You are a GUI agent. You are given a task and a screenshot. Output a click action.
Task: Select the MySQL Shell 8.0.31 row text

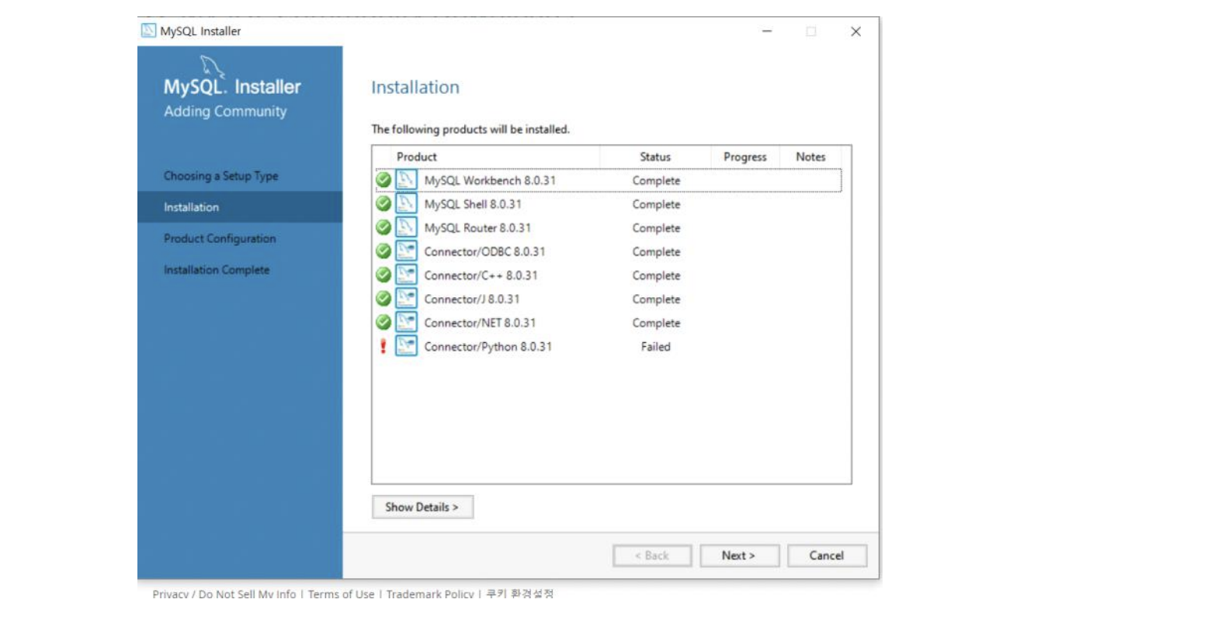point(473,204)
